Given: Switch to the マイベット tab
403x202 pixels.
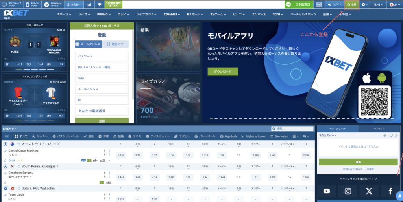Looking at the screenshot, I should click(x=379, y=129).
